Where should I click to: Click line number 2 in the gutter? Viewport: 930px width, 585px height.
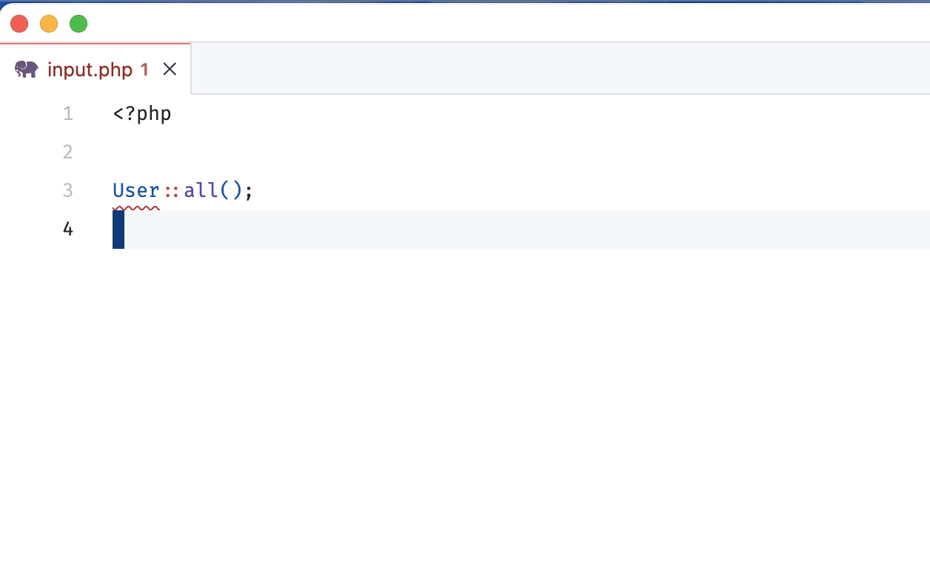coord(68,153)
